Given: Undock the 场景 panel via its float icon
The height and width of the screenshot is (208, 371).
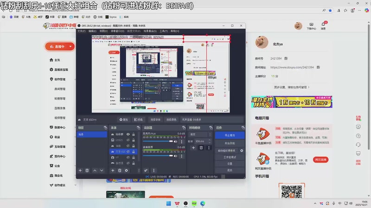Looking at the screenshot, I should 105,128.
